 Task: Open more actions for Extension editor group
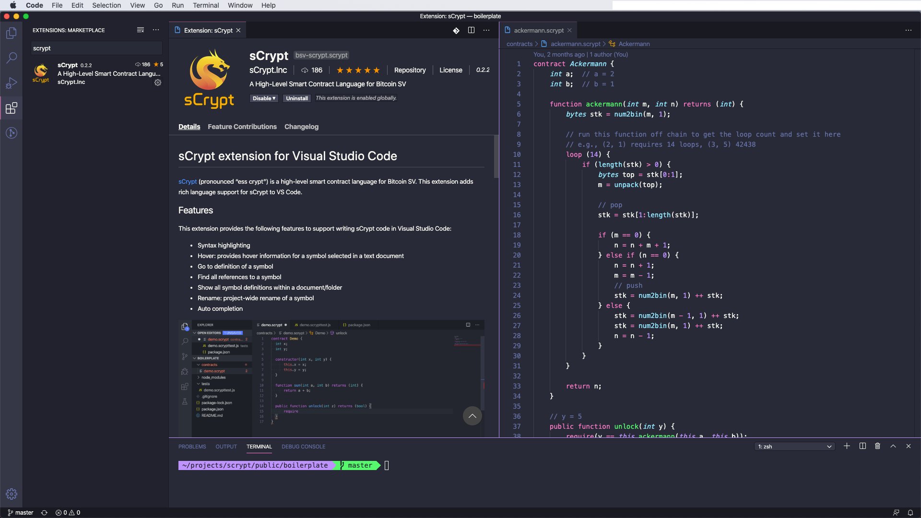coord(486,30)
